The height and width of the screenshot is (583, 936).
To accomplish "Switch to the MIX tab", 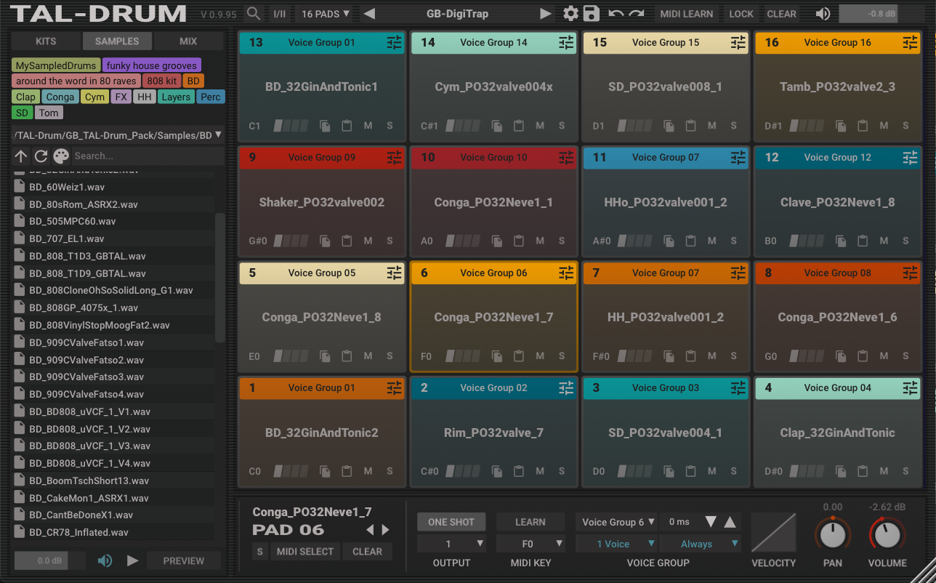I will 188,41.
